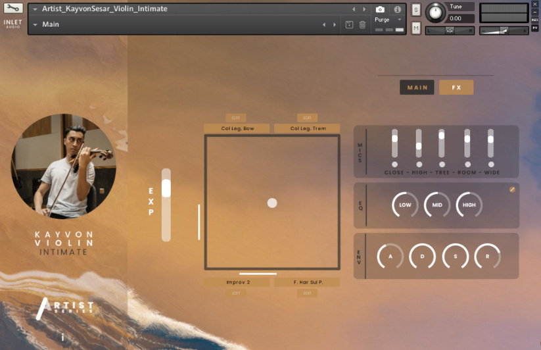Click the EDIT button below Improv 2
The image size is (541, 350).
point(236,293)
